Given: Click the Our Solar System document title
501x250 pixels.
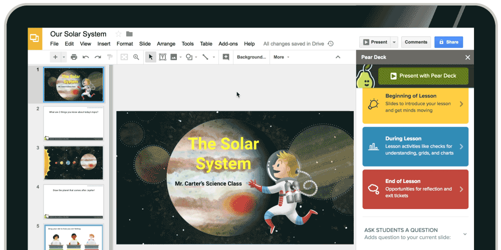Looking at the screenshot, I should click(x=78, y=34).
